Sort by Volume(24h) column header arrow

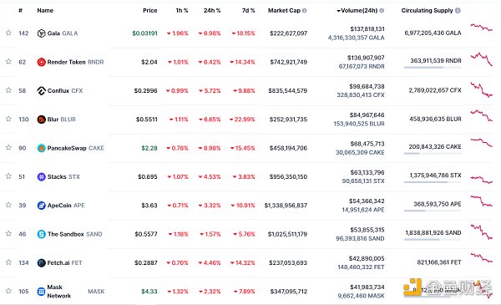pos(338,11)
